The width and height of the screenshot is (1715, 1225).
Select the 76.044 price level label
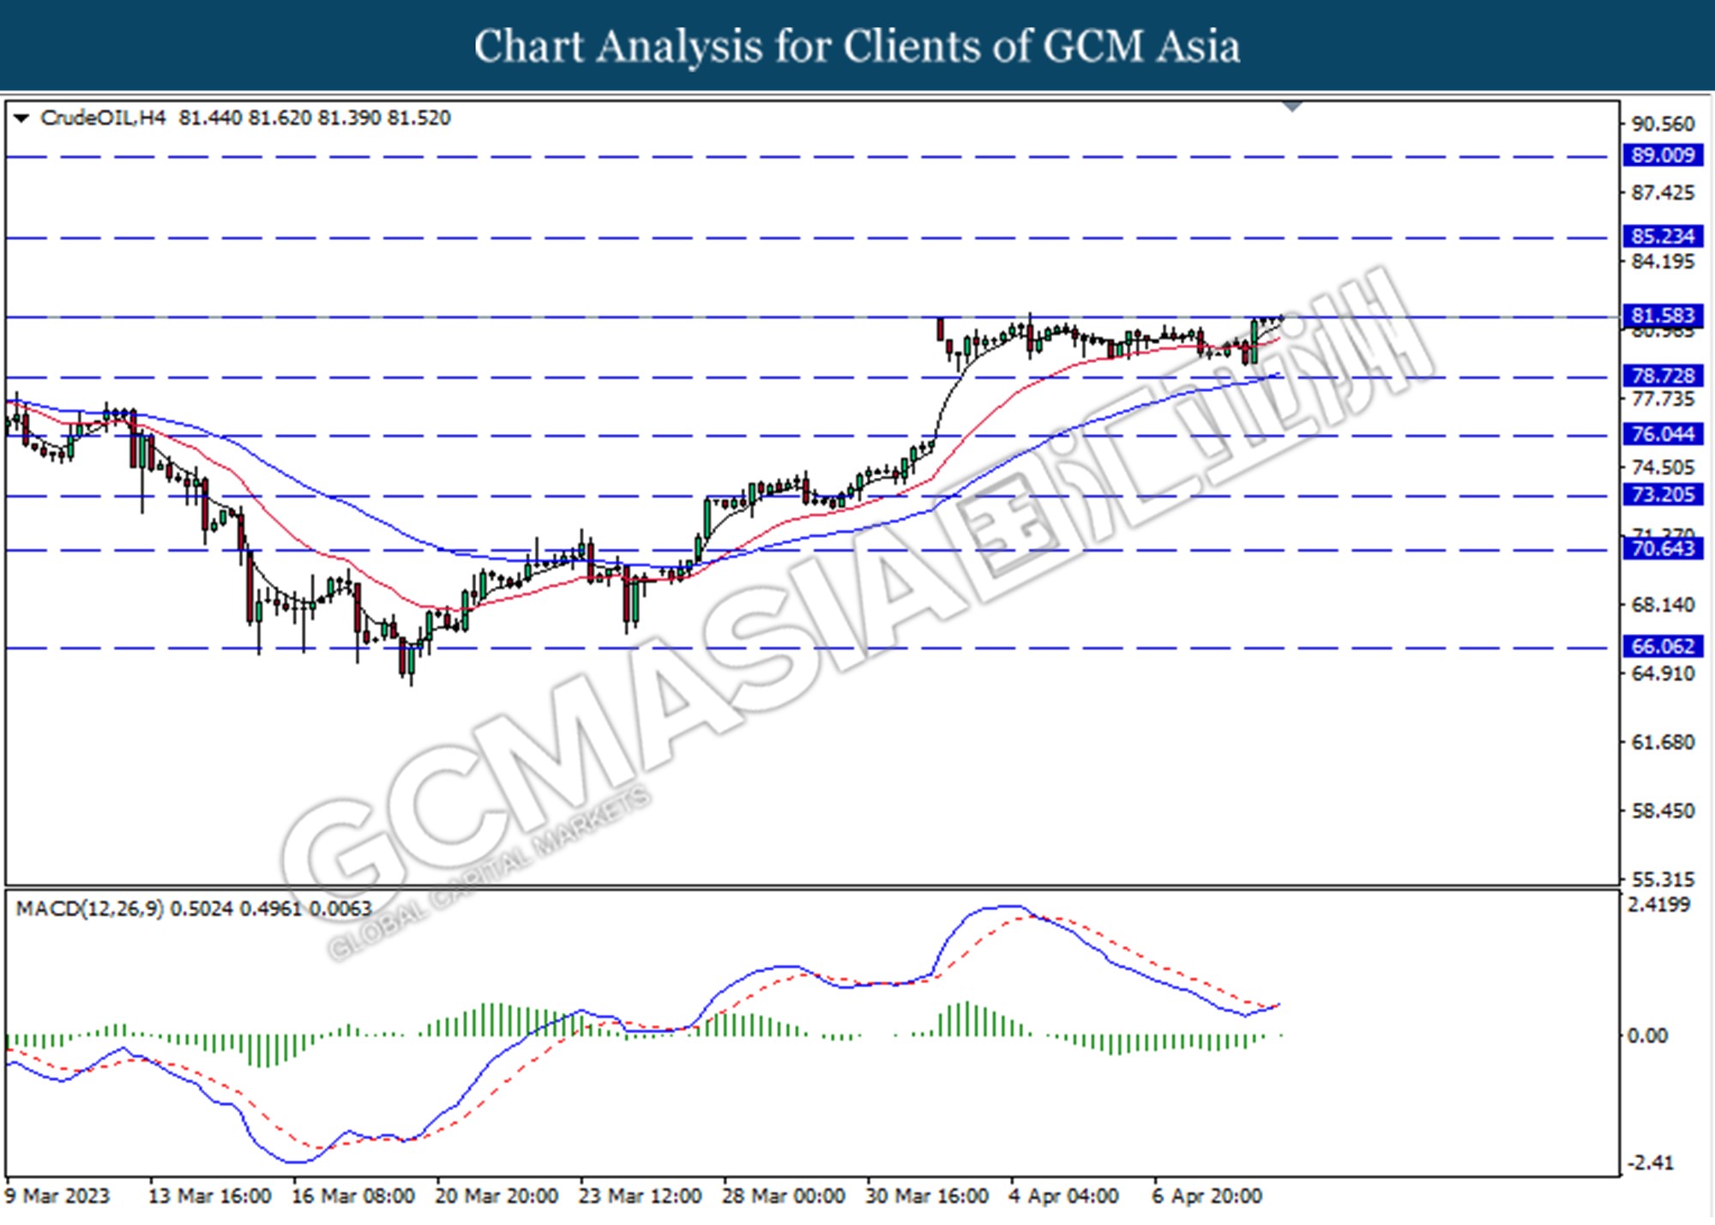tap(1663, 434)
